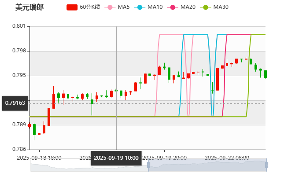Toggle the 60分K线 candlestick series in the legend
295x176 pixels.
point(83,7)
